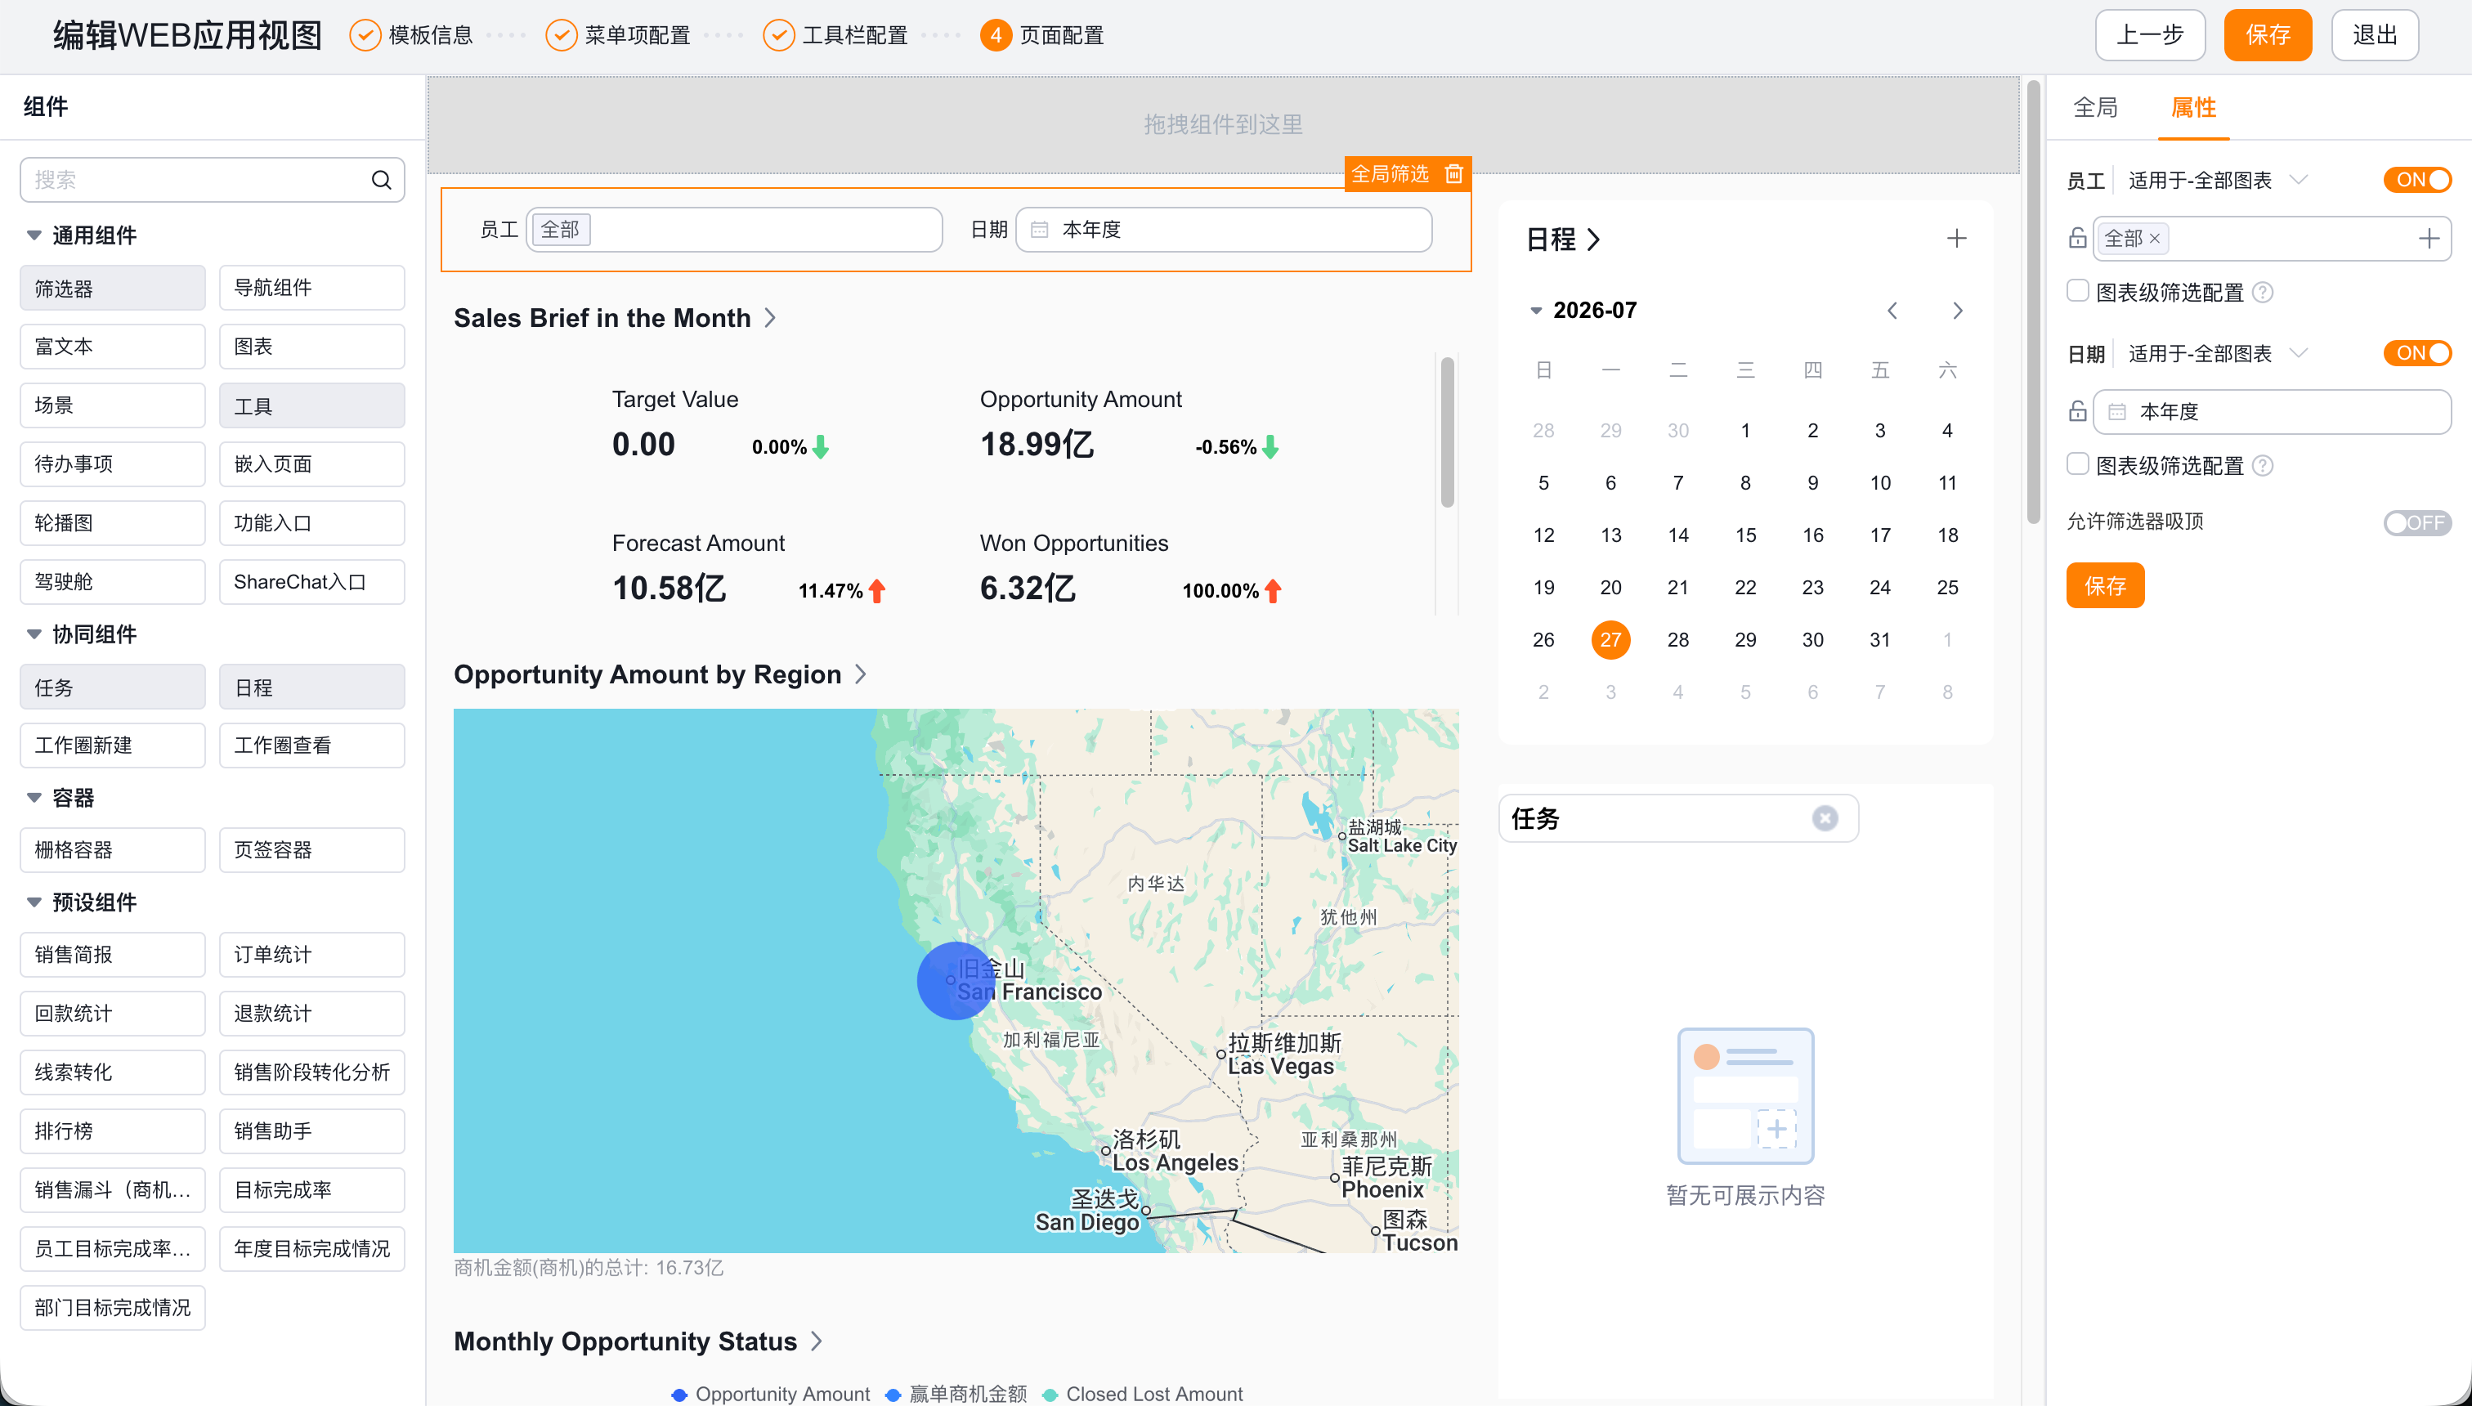Screen dimensions: 2472x1406
Task: Enable 允许筛选器吸顶 switch
Action: click(x=2417, y=523)
